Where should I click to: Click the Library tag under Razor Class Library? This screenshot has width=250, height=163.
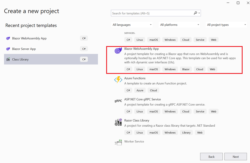pyautogui.click(x=186, y=133)
